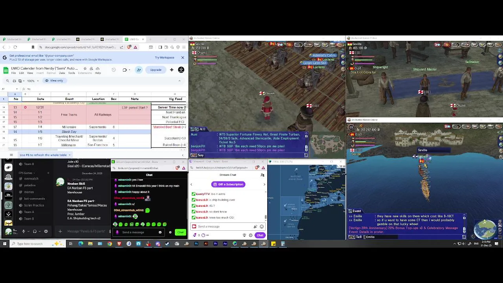Image resolution: width=503 pixels, height=283 pixels.
Task: Open the Share people icon in Sheets
Action: 139,70
